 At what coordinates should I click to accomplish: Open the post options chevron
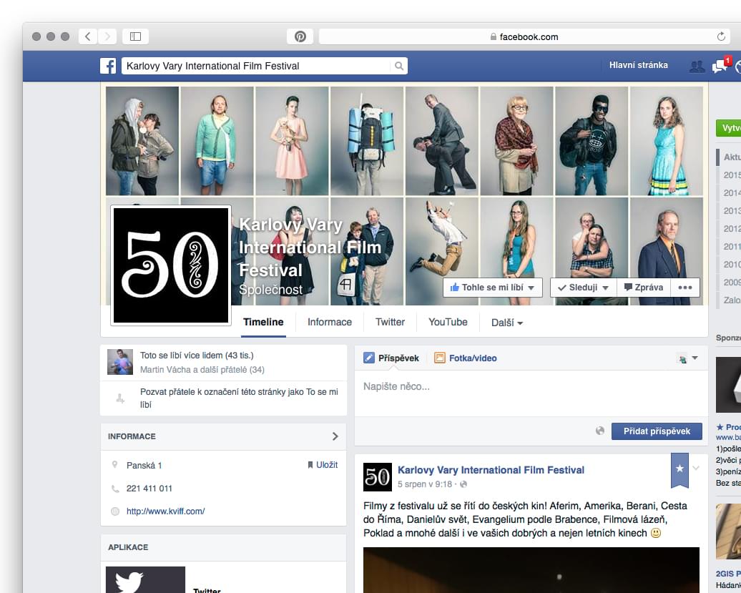[696, 469]
